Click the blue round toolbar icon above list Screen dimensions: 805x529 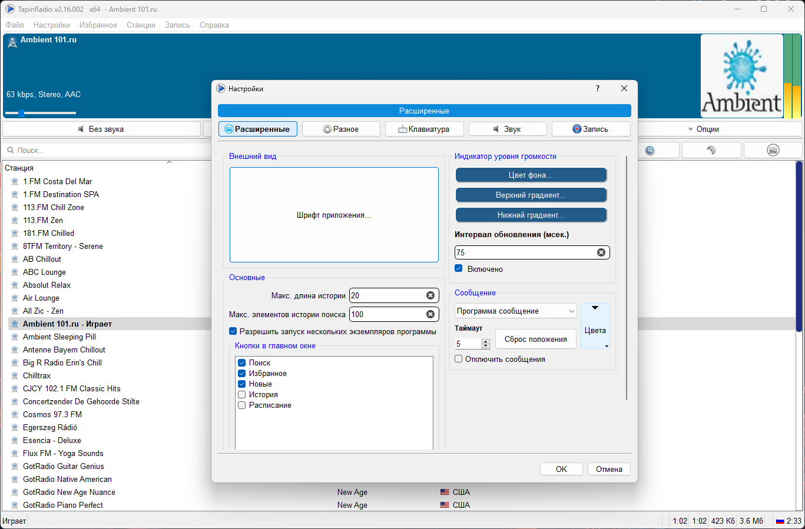coord(650,150)
